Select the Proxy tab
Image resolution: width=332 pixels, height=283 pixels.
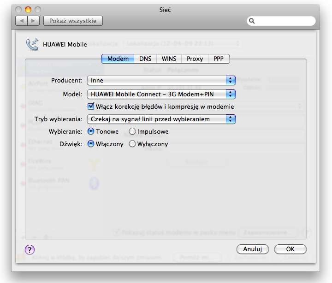(x=195, y=59)
